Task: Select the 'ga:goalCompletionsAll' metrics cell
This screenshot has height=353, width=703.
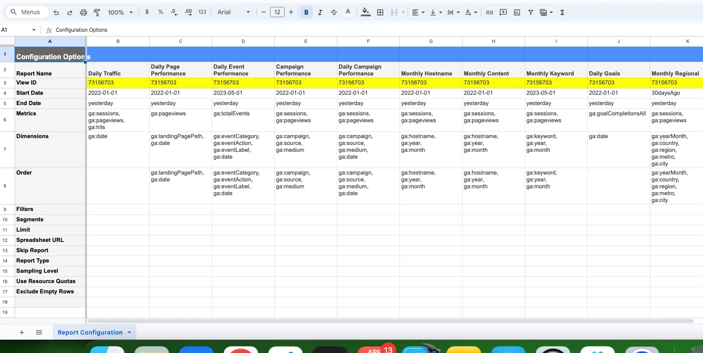Action: coord(619,120)
